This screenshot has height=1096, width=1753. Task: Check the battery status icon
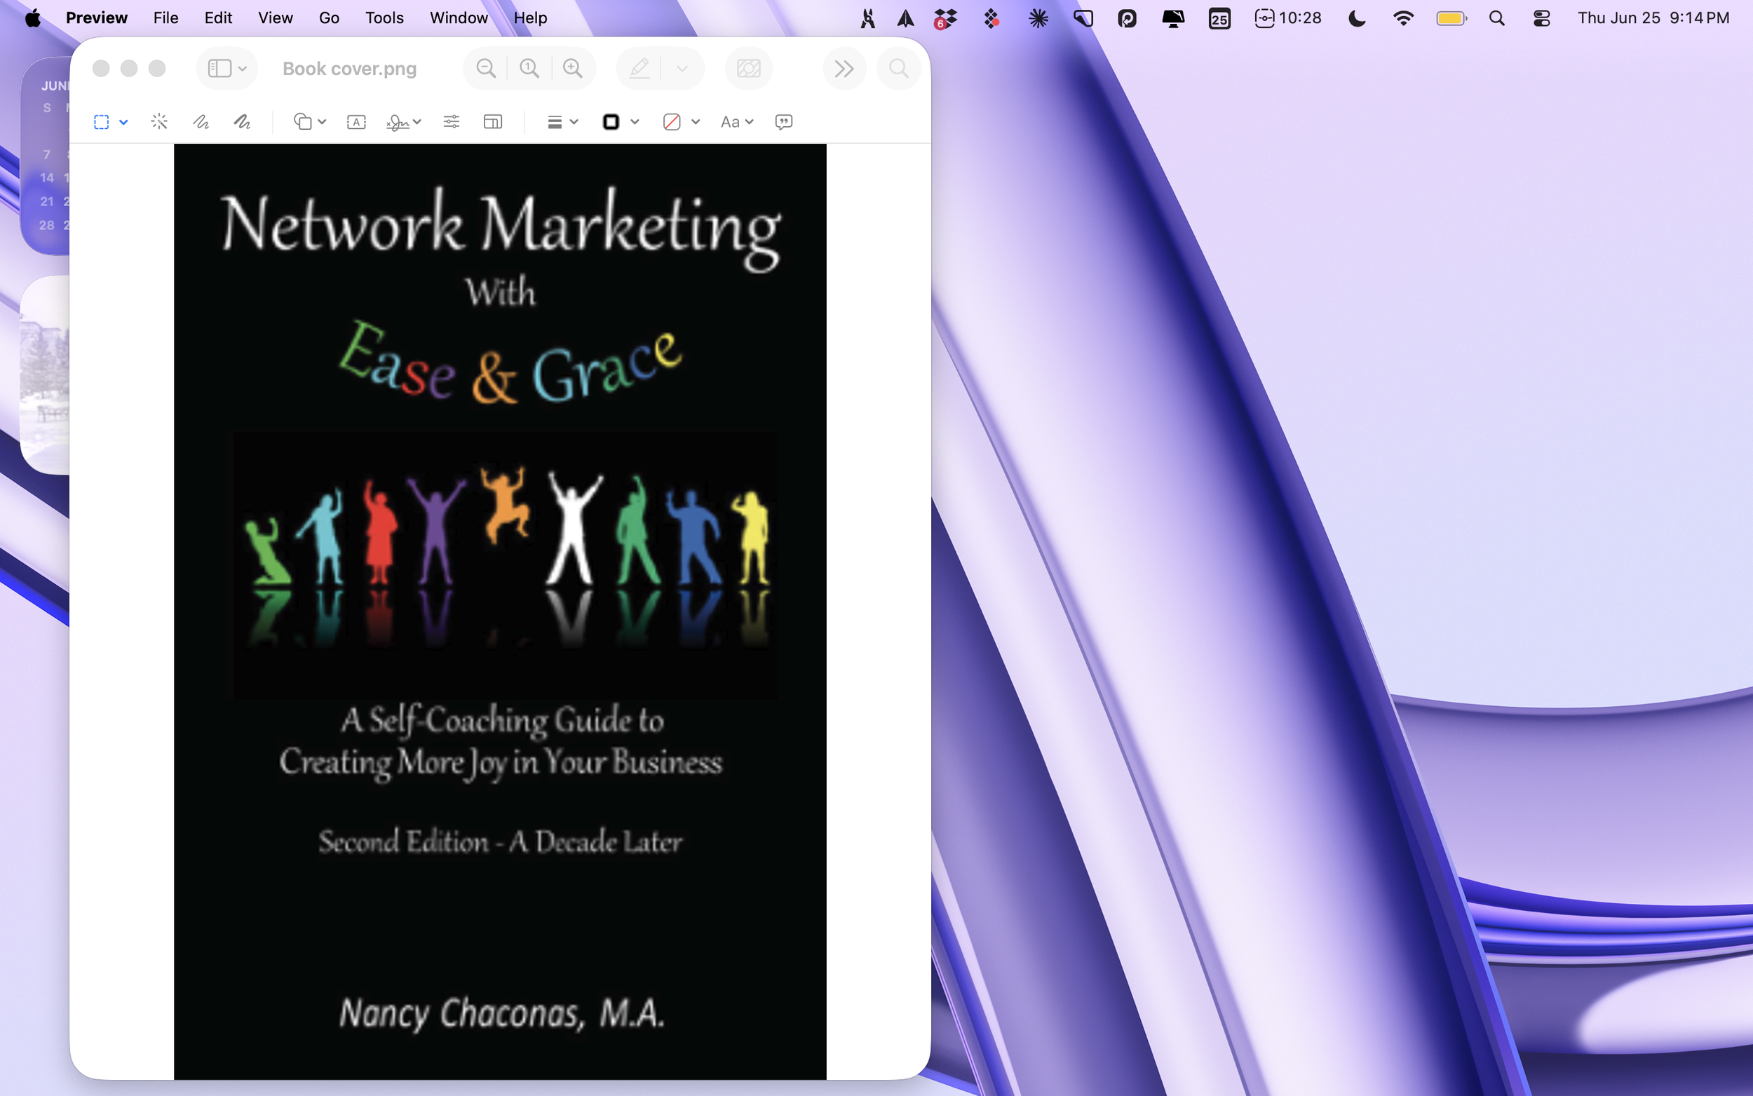1451,18
